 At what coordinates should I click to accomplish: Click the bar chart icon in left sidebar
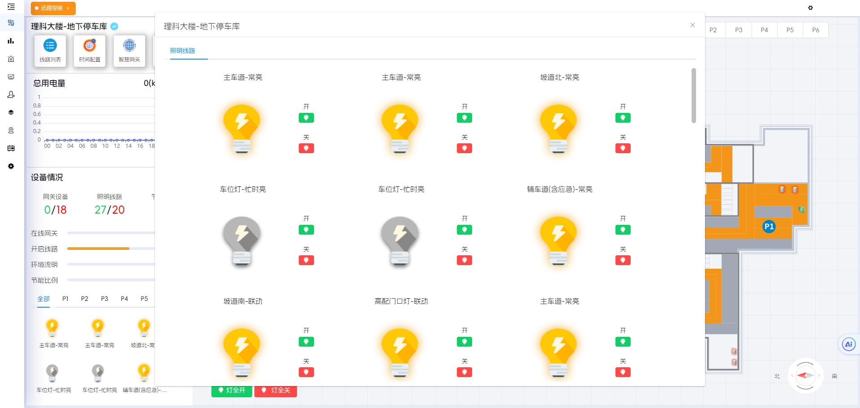(x=11, y=41)
